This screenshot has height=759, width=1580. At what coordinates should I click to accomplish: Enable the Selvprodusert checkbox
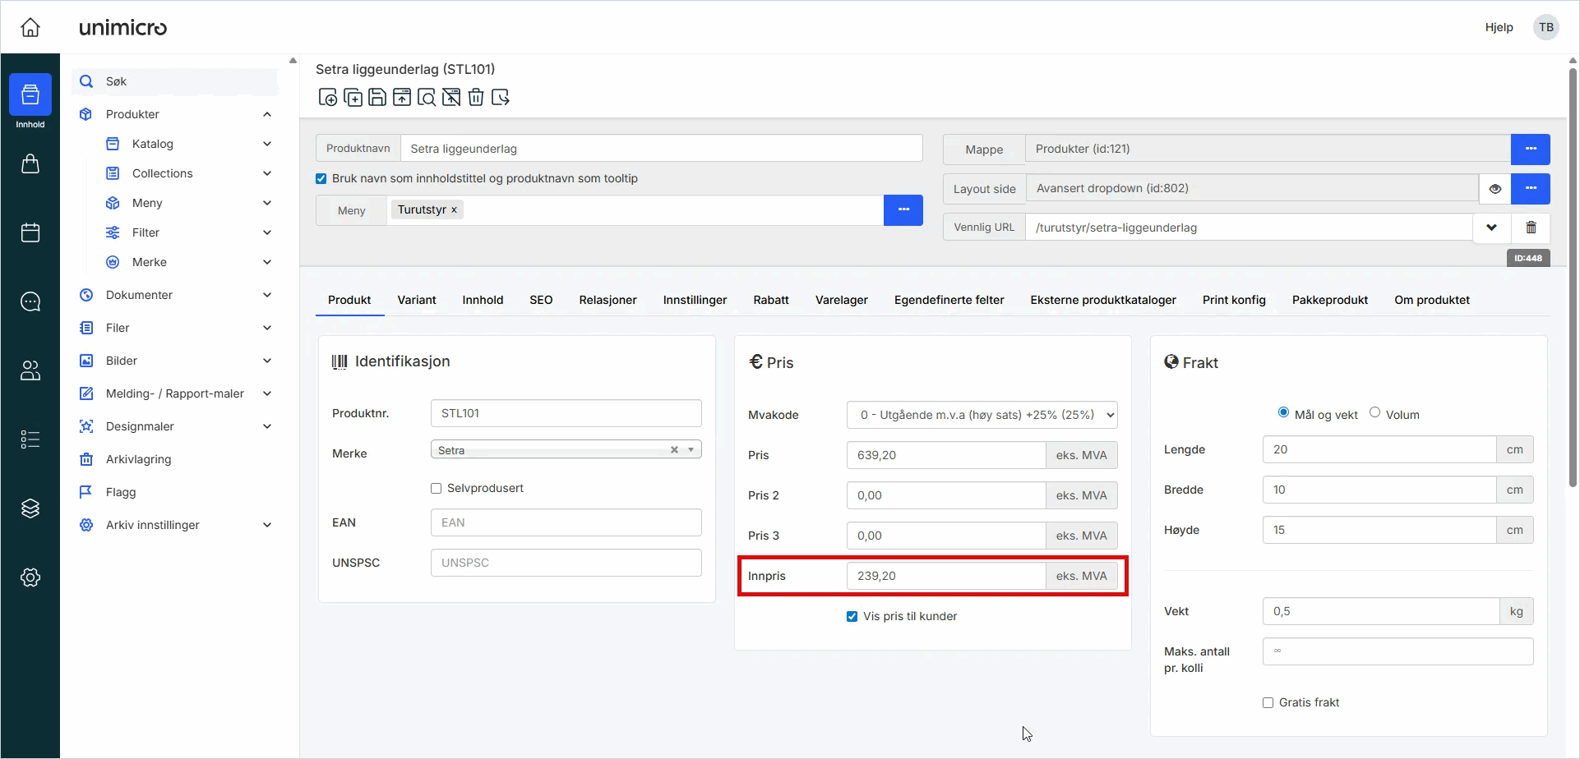(x=437, y=488)
